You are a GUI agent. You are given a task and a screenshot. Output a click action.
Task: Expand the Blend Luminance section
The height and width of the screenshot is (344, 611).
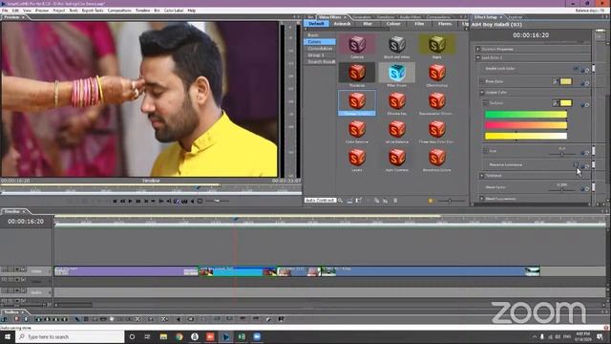tap(482, 199)
